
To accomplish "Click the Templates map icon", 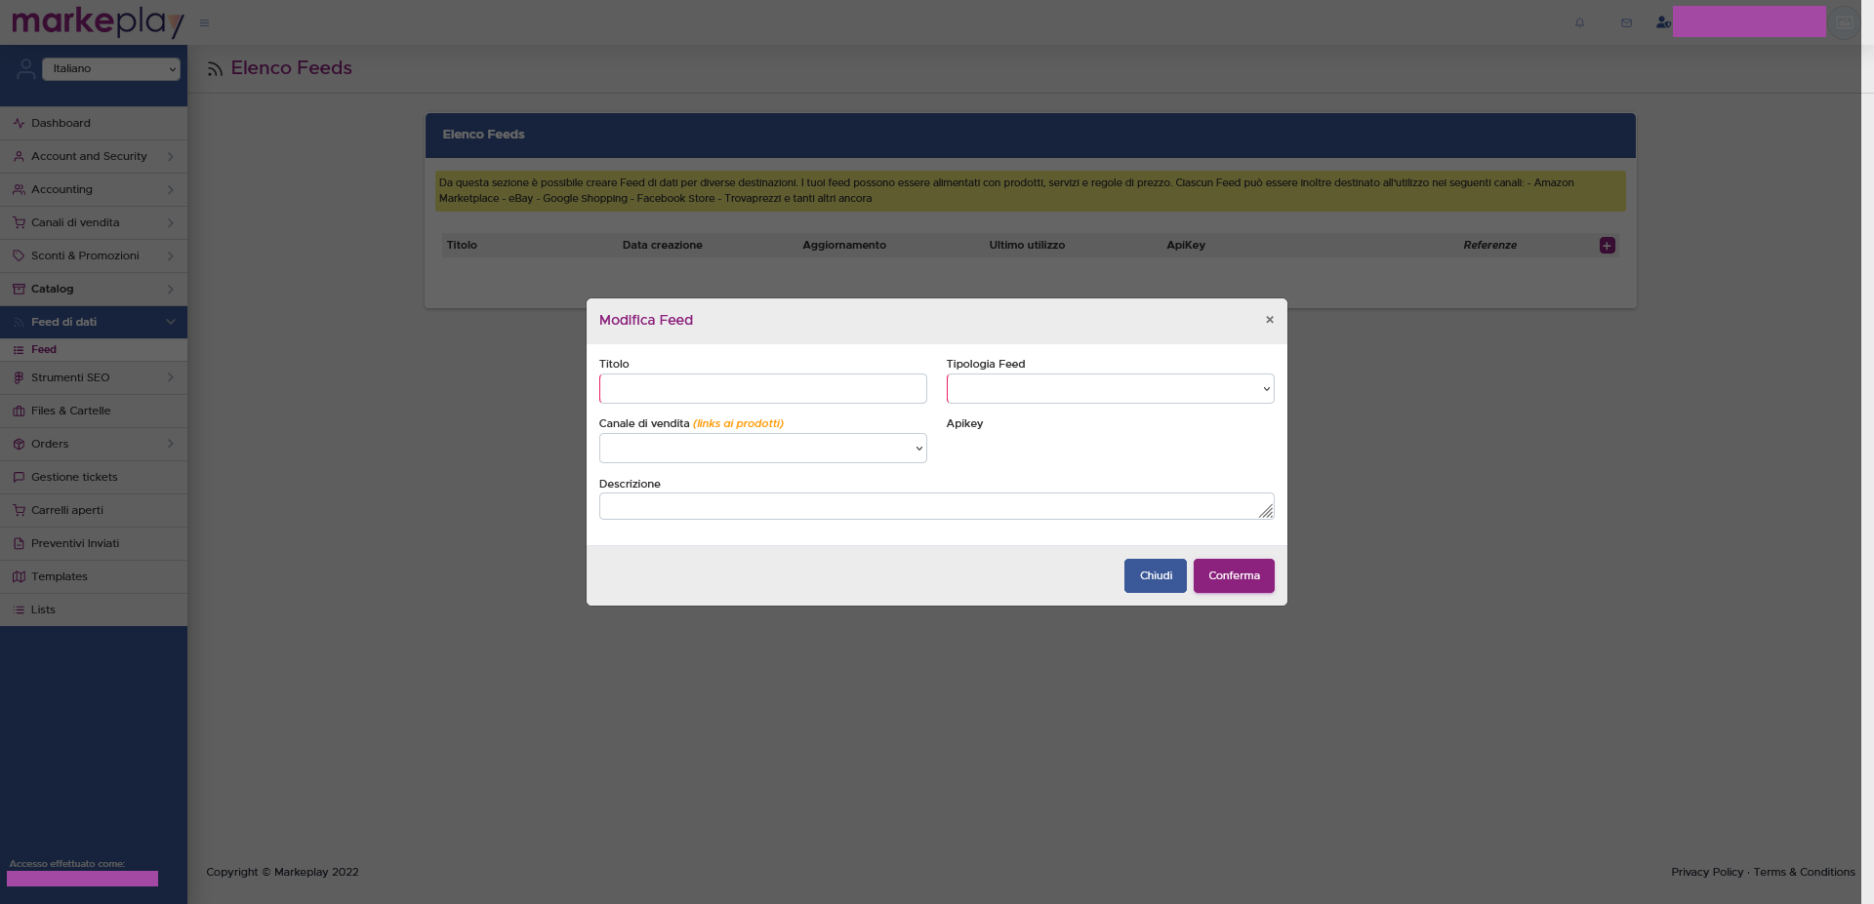I will pyautogui.click(x=19, y=576).
